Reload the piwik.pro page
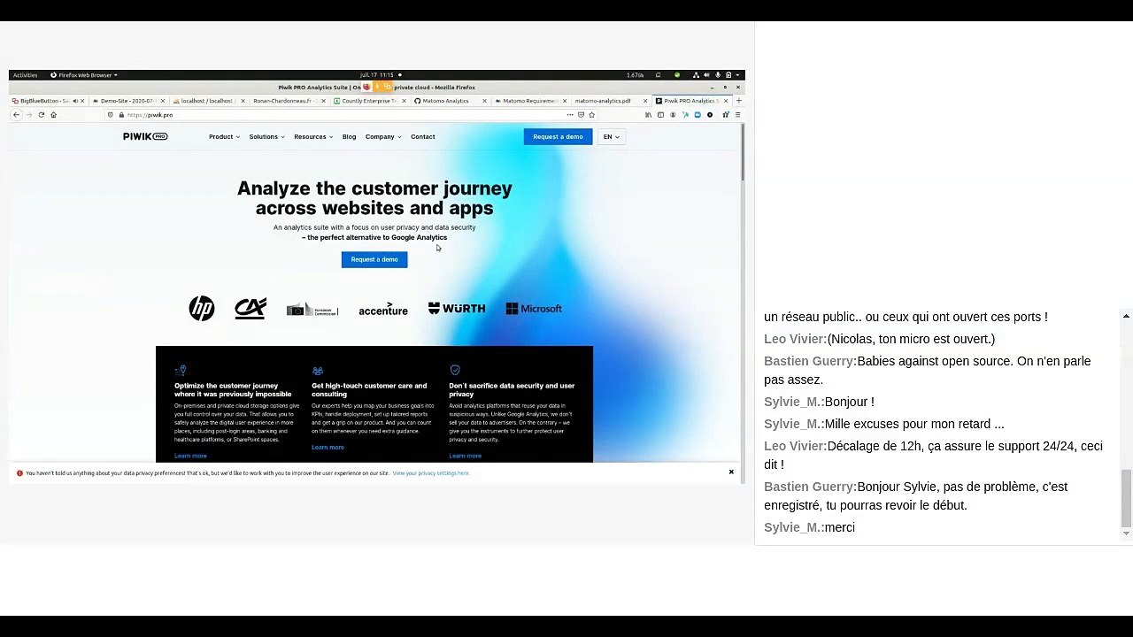Screen dimensions: 1133x637 tap(41, 115)
